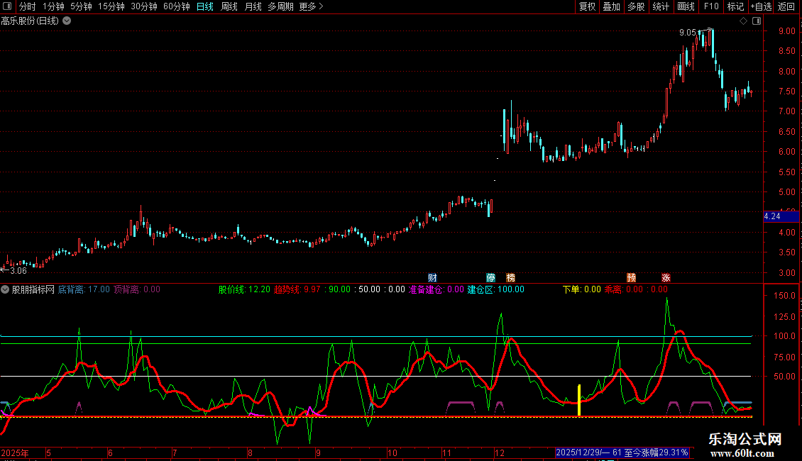The width and height of the screenshot is (802, 461).
Task: Click the 停 event marker icon
Action: pyautogui.click(x=490, y=277)
